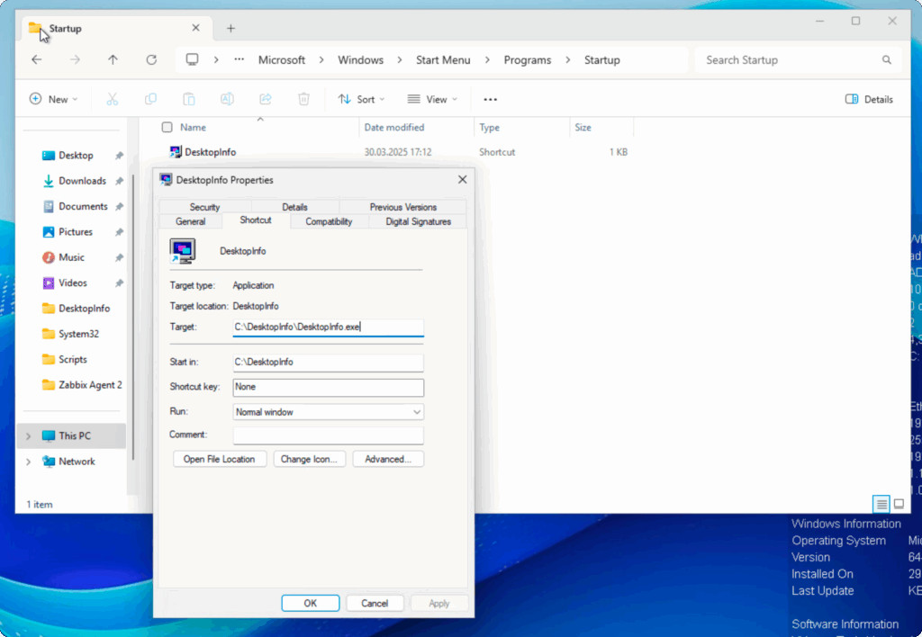Toggle the Details pane button
Image resolution: width=922 pixels, height=637 pixels.
point(869,99)
